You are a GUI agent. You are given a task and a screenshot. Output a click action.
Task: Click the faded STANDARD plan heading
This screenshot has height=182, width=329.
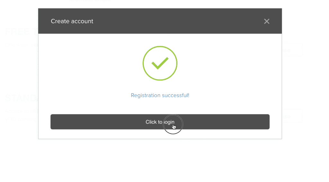22,98
